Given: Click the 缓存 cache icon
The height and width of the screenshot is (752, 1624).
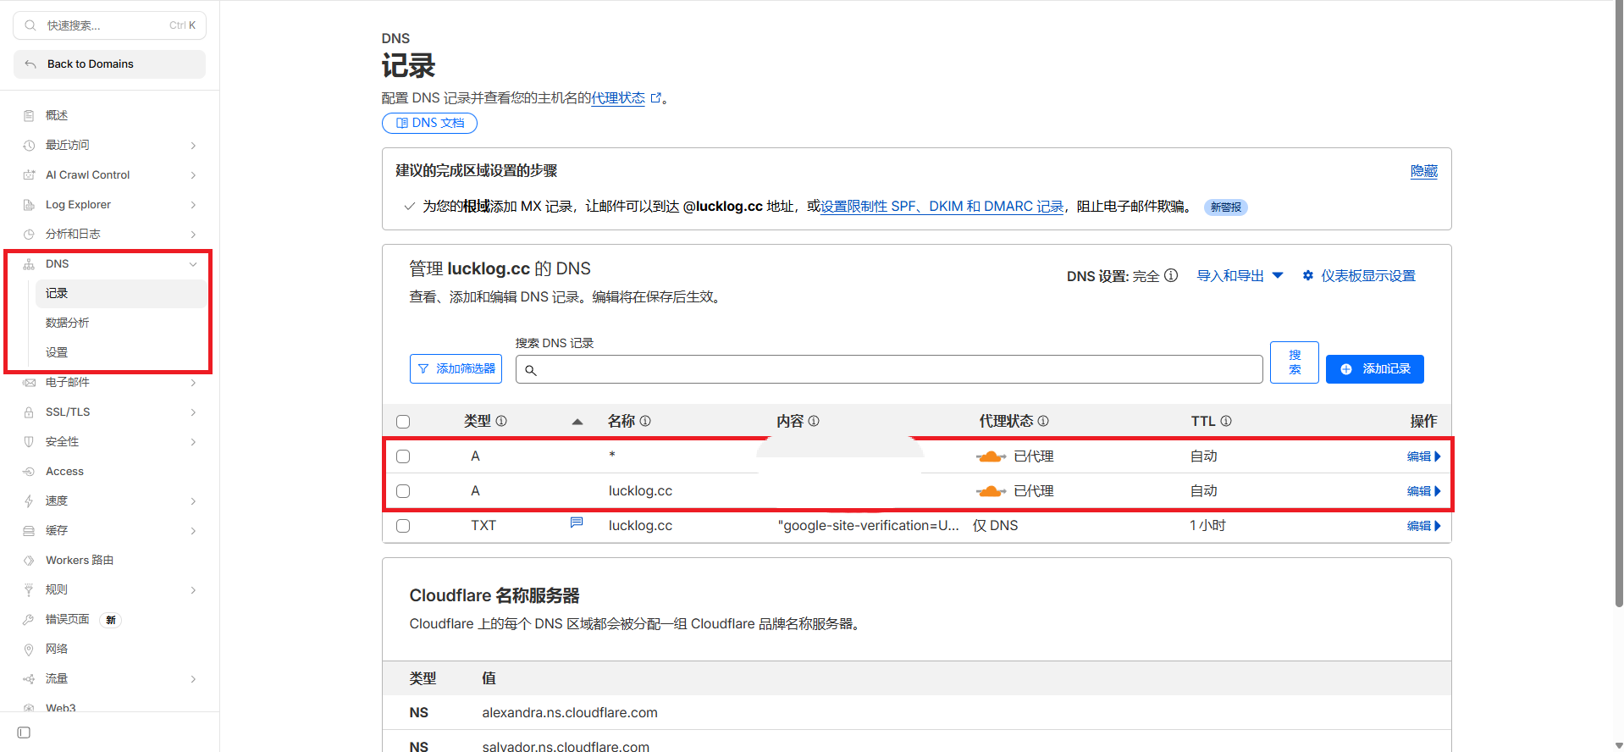Looking at the screenshot, I should point(29,530).
